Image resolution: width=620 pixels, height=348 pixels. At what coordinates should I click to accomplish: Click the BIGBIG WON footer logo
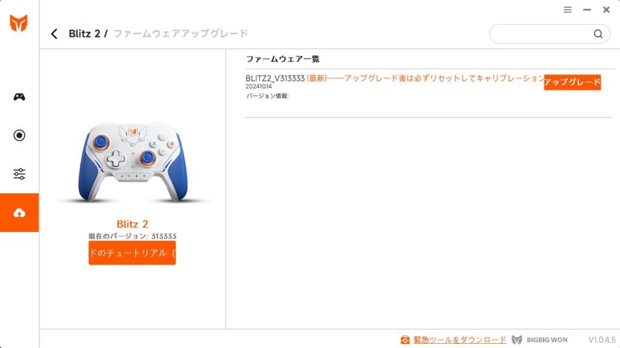coord(539,340)
